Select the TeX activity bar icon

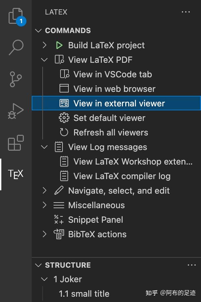pos(16,174)
